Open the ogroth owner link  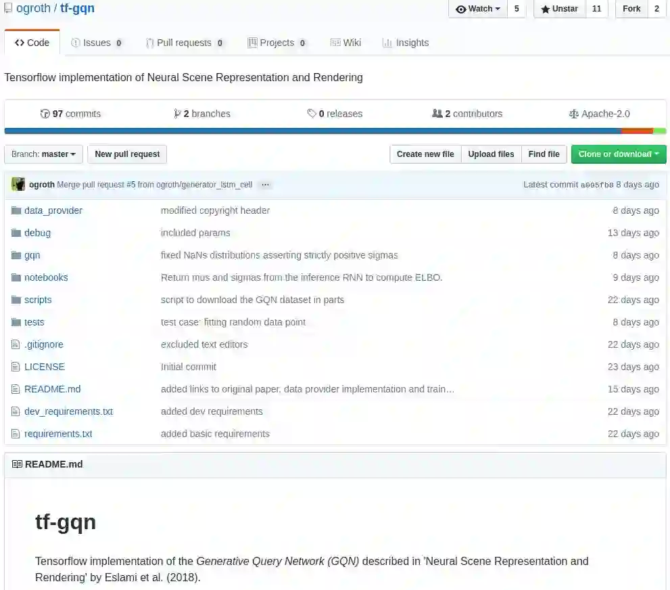(33, 8)
